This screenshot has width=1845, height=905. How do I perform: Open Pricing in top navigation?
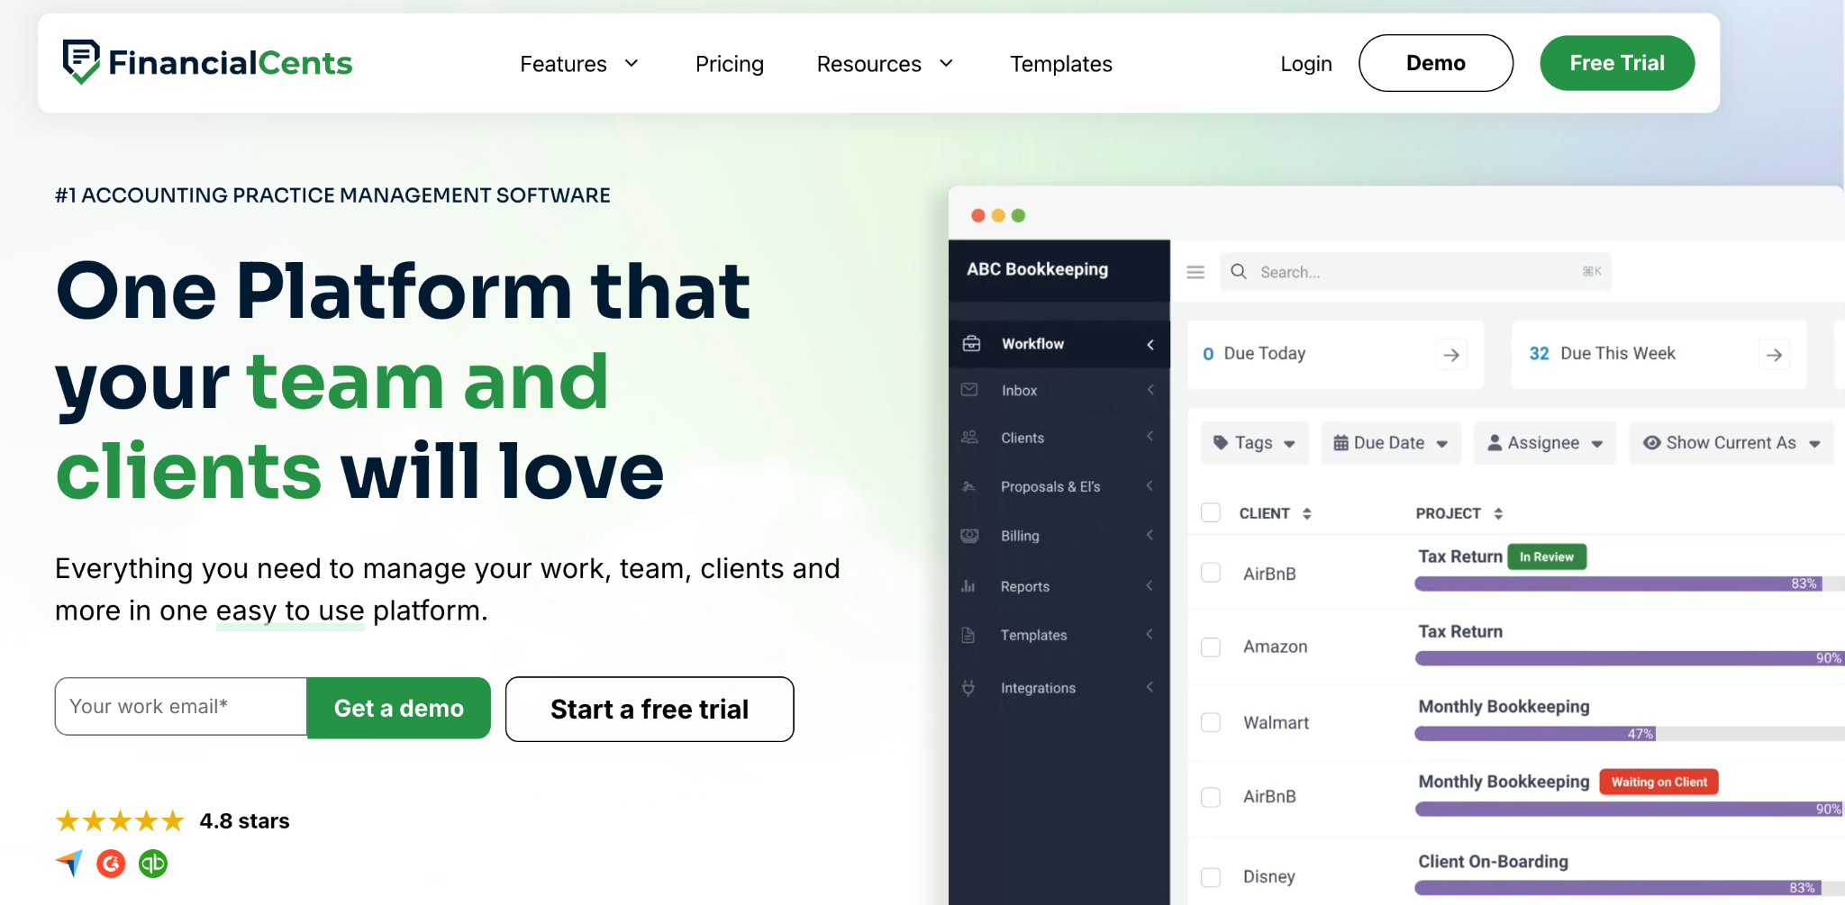coord(730,64)
